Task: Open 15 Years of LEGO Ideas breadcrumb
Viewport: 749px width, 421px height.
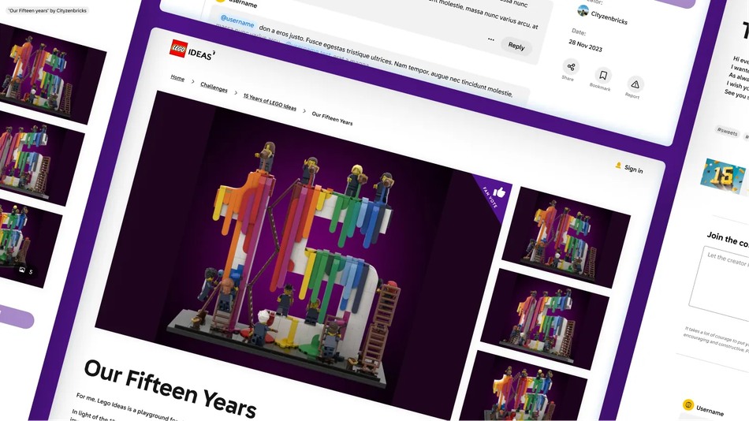Action: [270, 102]
